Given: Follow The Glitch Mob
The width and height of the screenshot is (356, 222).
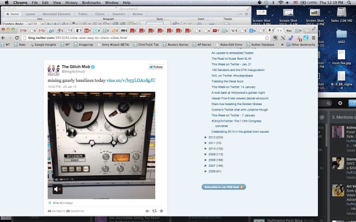Looking at the screenshot, I should 156,67.
